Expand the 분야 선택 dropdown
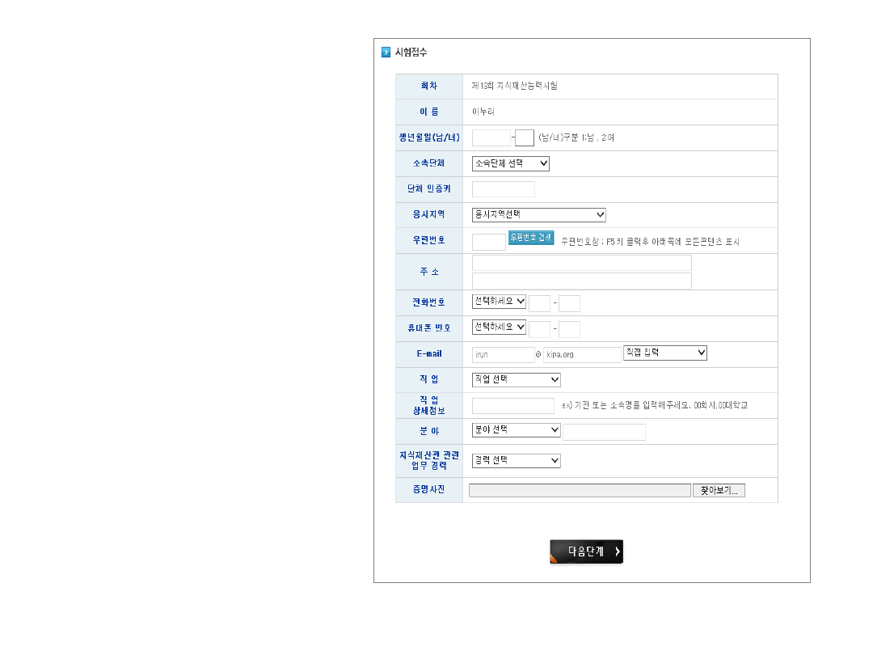873x655 pixels. (516, 429)
